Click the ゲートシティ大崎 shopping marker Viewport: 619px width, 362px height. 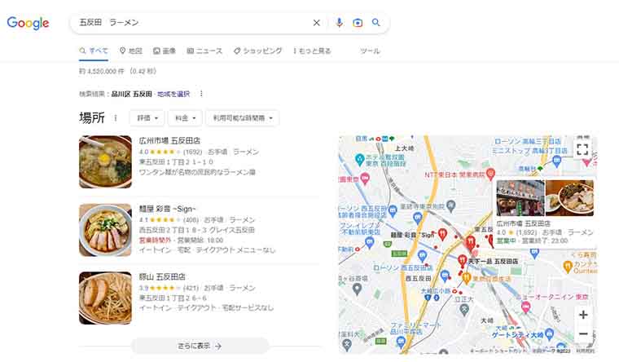[x=549, y=333]
